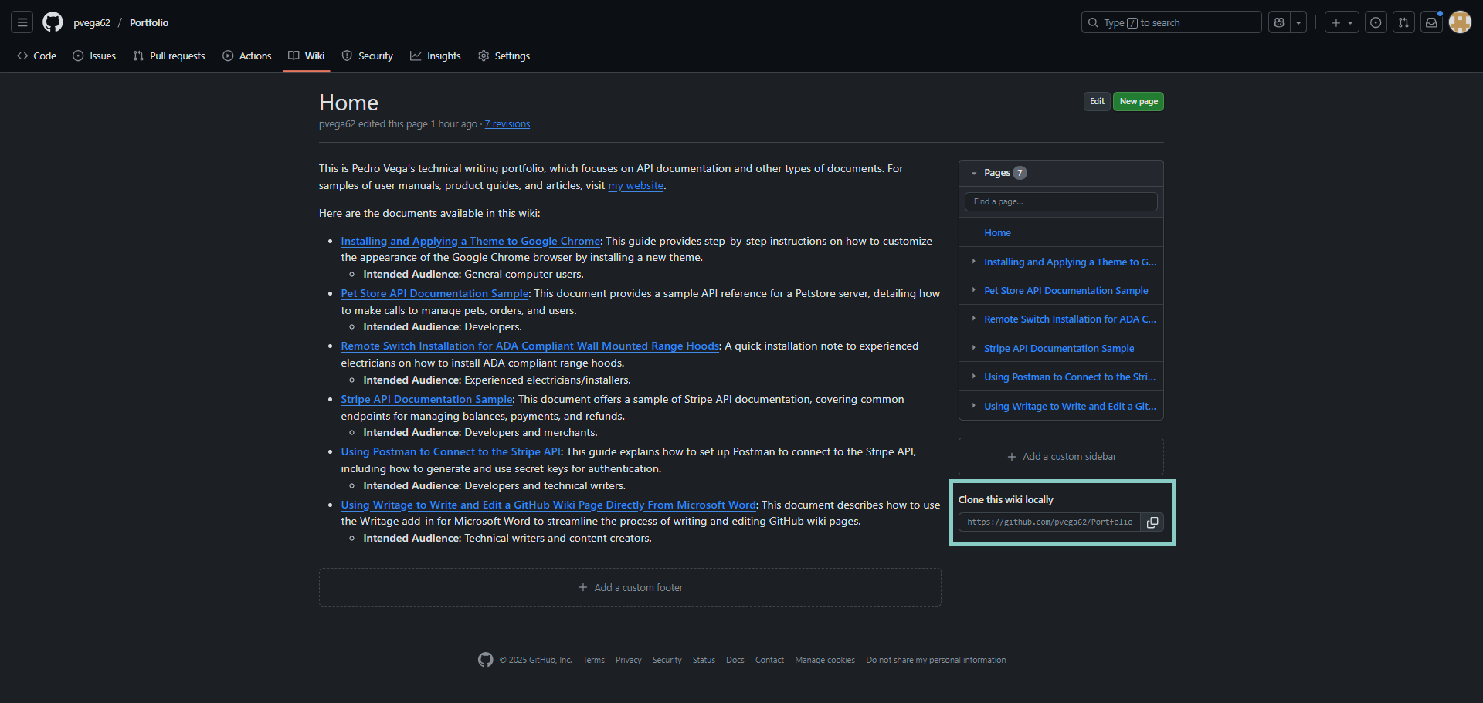The width and height of the screenshot is (1483, 703).
Task: Open your profile avatar menu
Action: pos(1460,22)
